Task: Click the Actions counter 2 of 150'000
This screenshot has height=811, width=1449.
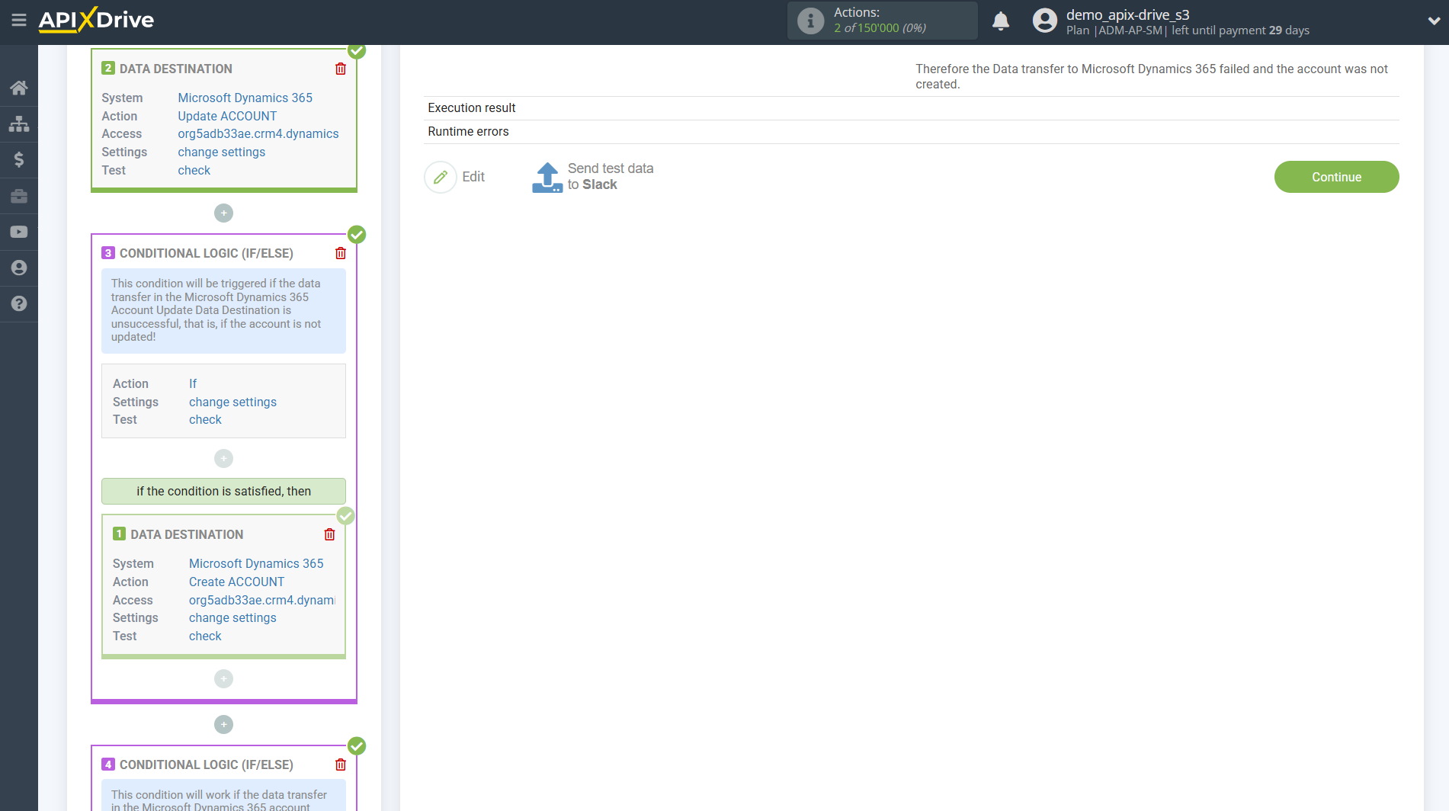Action: (880, 28)
